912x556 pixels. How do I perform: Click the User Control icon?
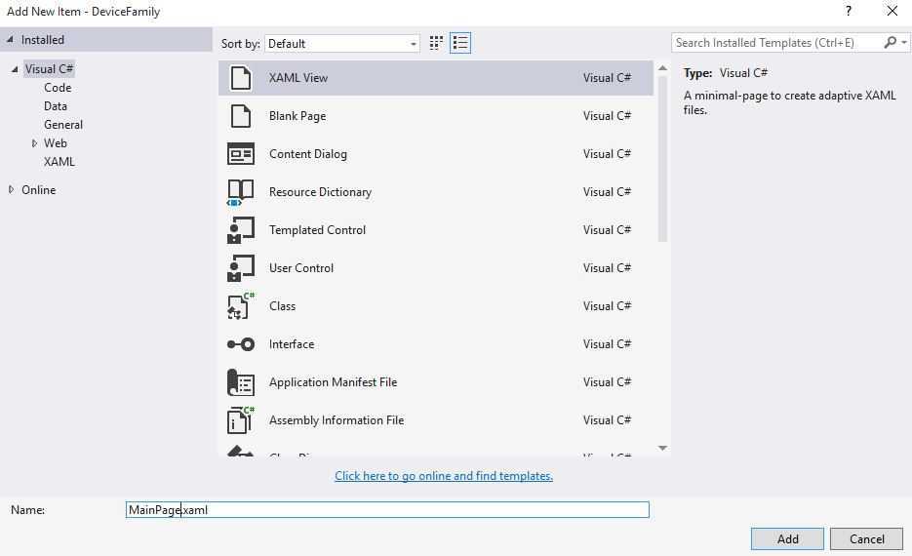click(x=241, y=268)
